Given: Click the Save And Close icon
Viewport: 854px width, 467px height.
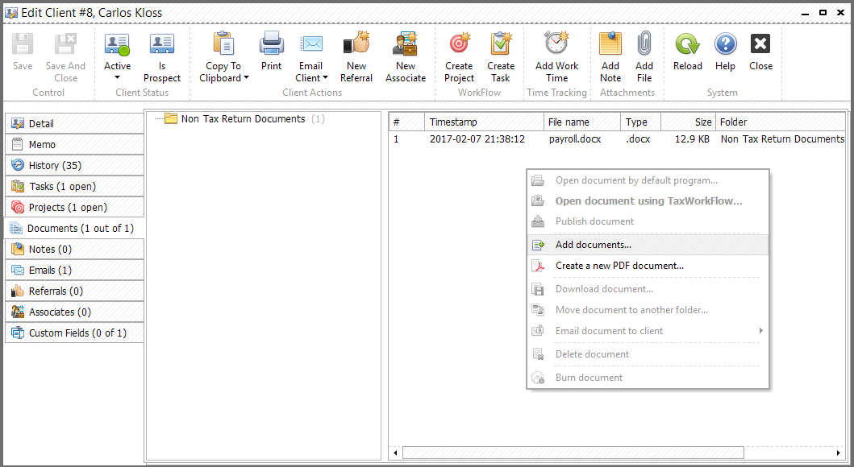Looking at the screenshot, I should click(65, 44).
